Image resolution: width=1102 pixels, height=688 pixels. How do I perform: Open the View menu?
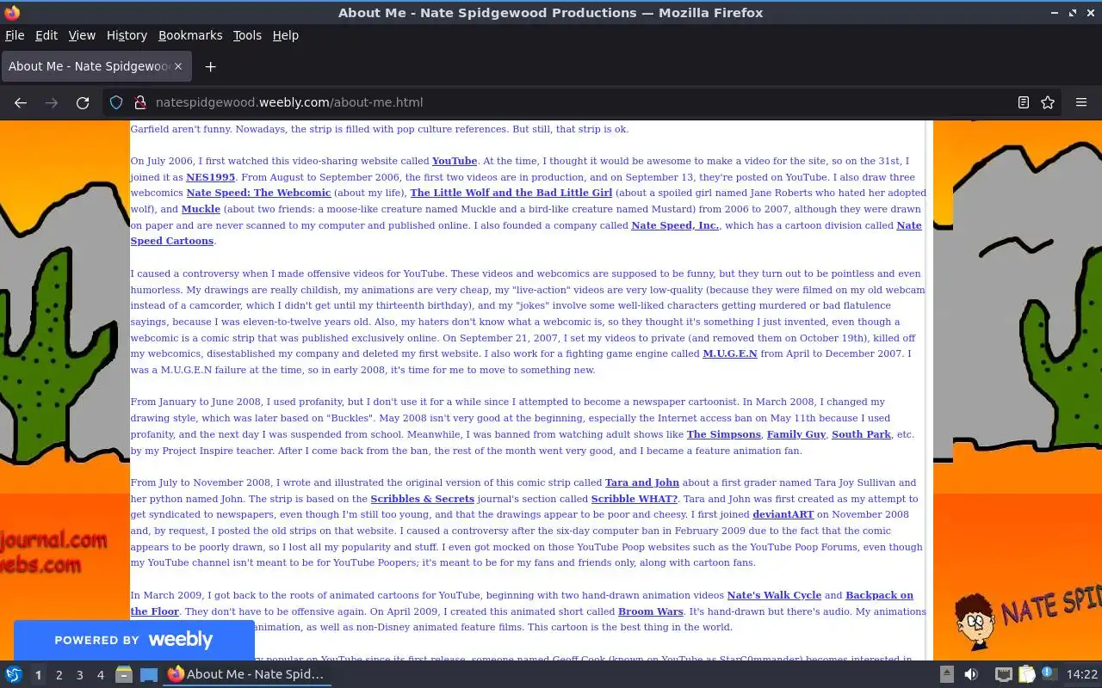[x=82, y=35]
